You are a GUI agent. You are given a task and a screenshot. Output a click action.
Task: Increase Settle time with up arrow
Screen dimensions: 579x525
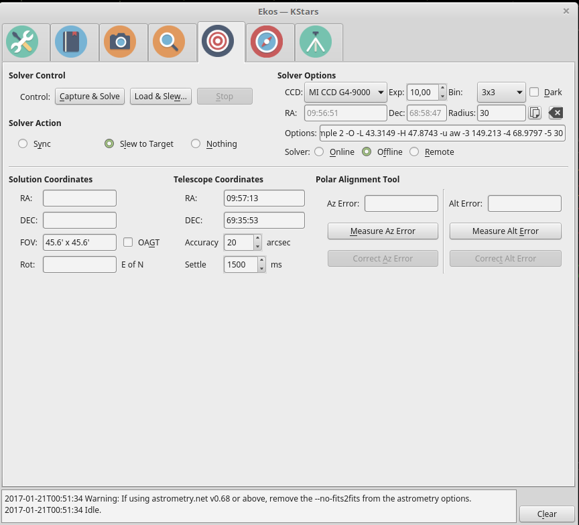261,260
